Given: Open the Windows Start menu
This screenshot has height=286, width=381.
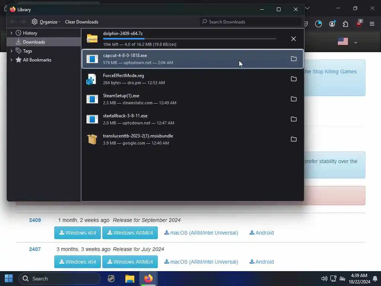Looking at the screenshot, I should coord(9,279).
